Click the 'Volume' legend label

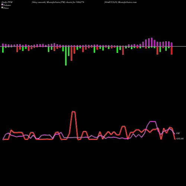(x=7, y=5)
